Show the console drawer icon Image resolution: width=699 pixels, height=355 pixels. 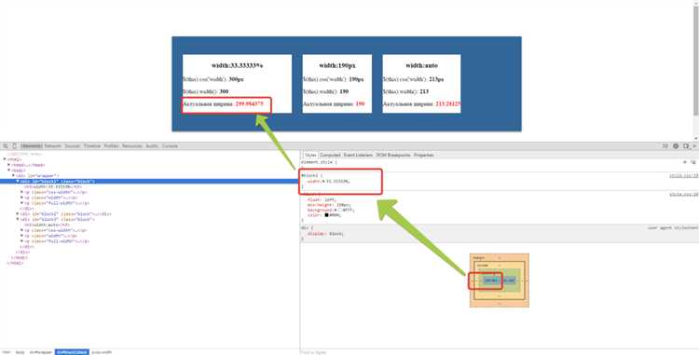(665, 146)
